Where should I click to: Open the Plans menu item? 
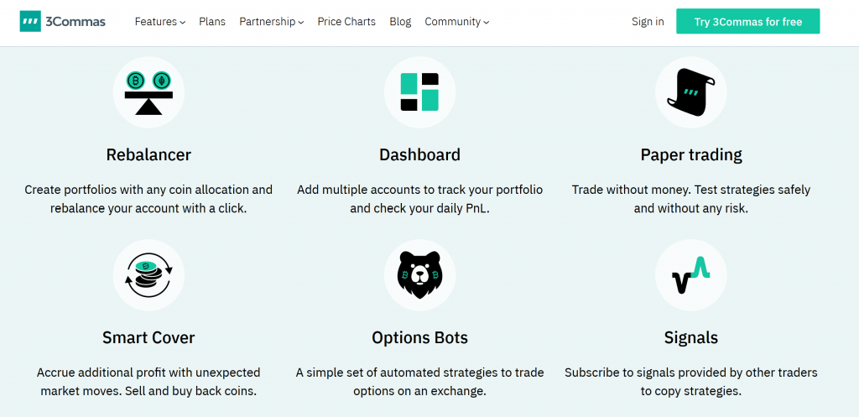[212, 21]
